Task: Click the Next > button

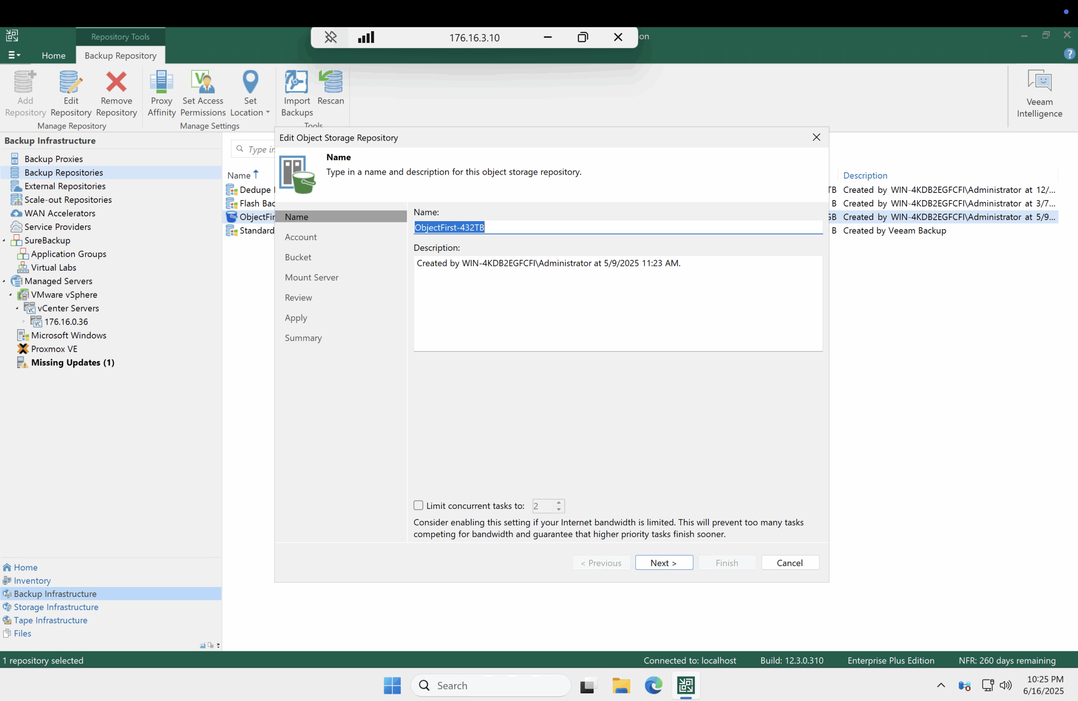Action: [x=664, y=562]
